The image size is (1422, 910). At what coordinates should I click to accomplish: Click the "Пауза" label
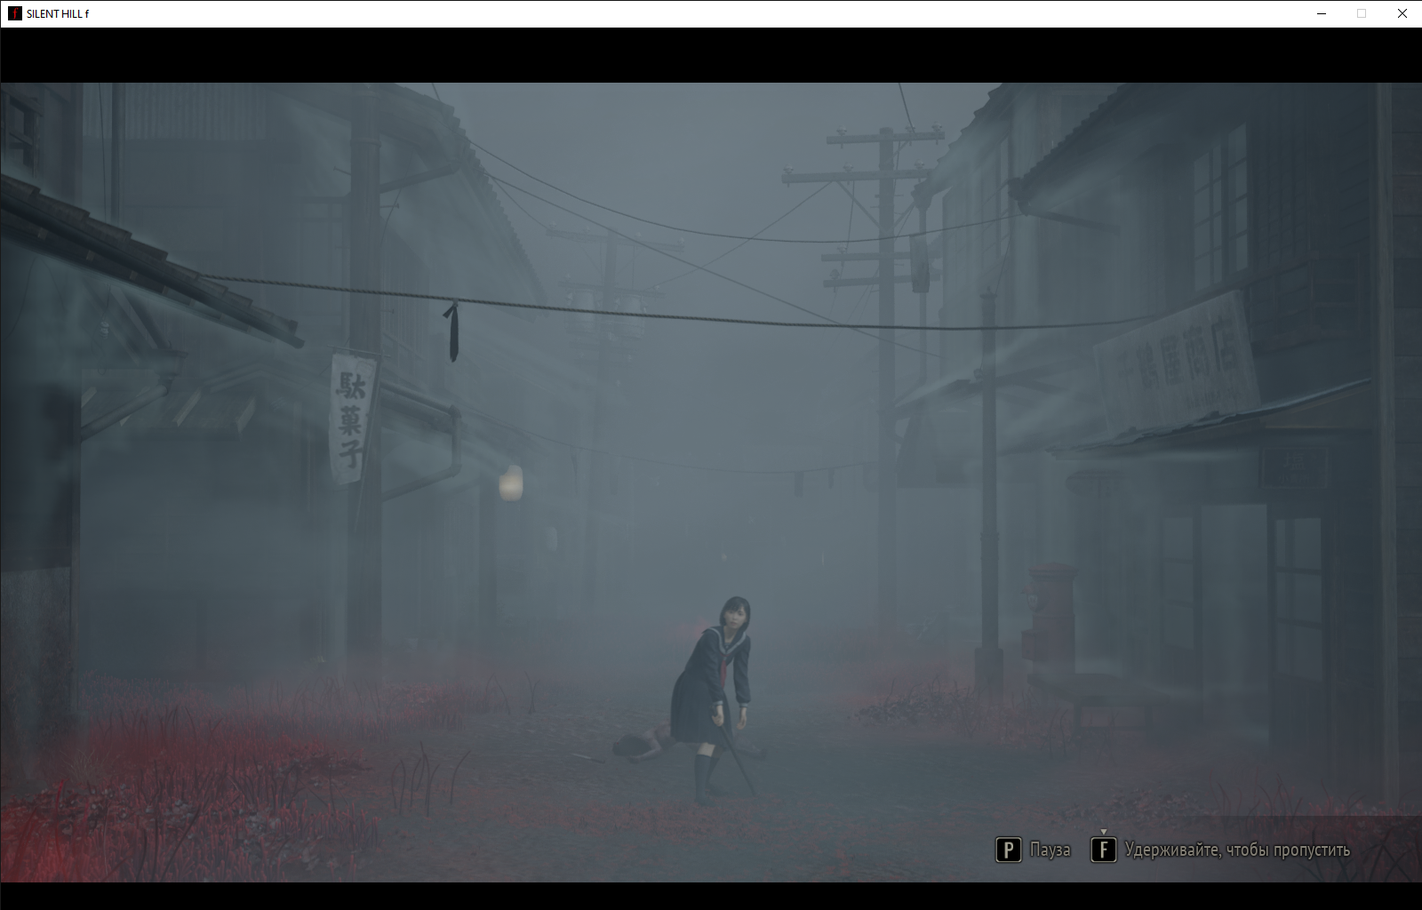point(1051,850)
